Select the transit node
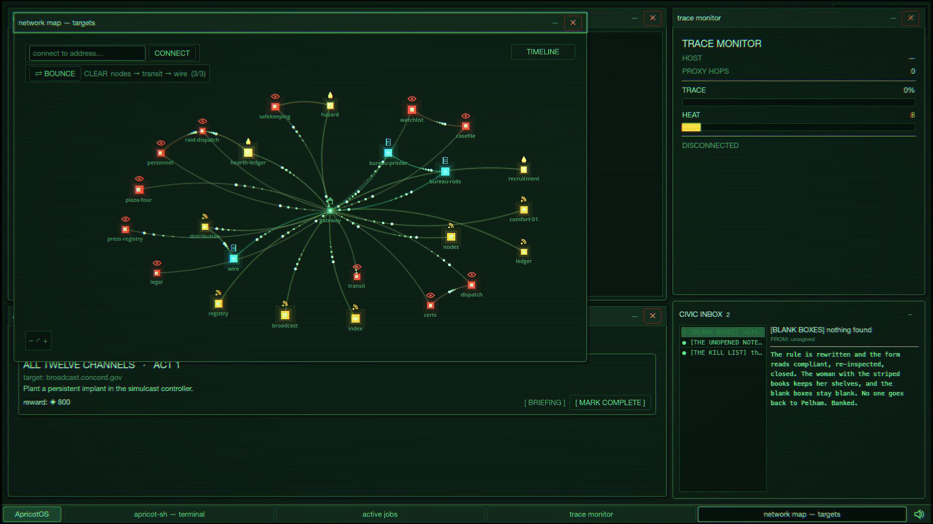Viewport: 933px width, 524px height. coord(357,277)
